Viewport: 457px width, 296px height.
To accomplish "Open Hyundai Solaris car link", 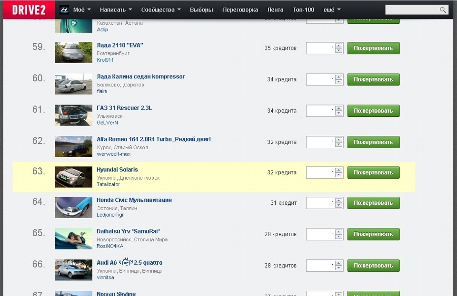I will click(x=117, y=170).
